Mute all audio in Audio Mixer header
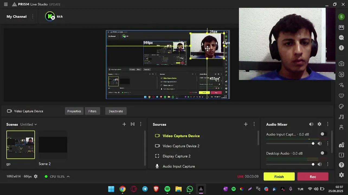 coord(311,124)
